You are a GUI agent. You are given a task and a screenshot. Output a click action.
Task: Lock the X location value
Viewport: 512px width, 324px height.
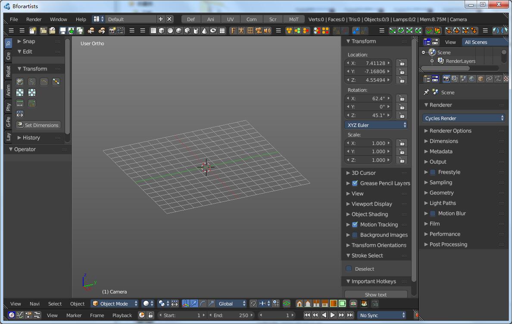click(402, 63)
